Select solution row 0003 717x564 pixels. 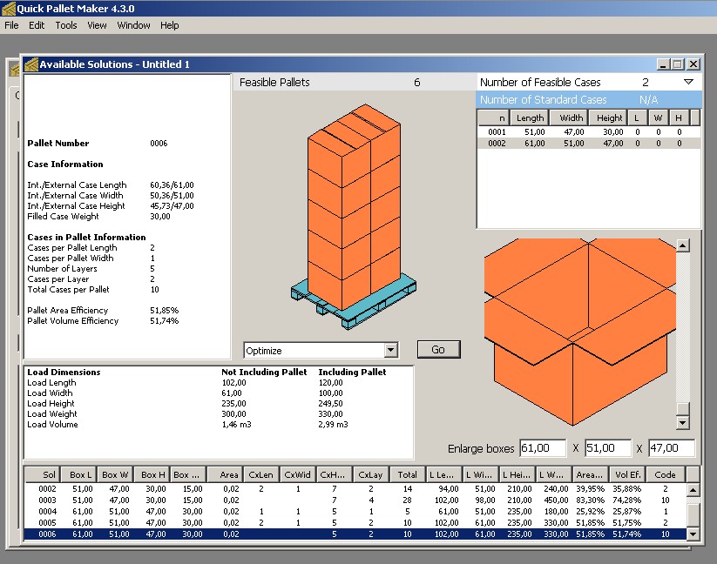pos(355,500)
